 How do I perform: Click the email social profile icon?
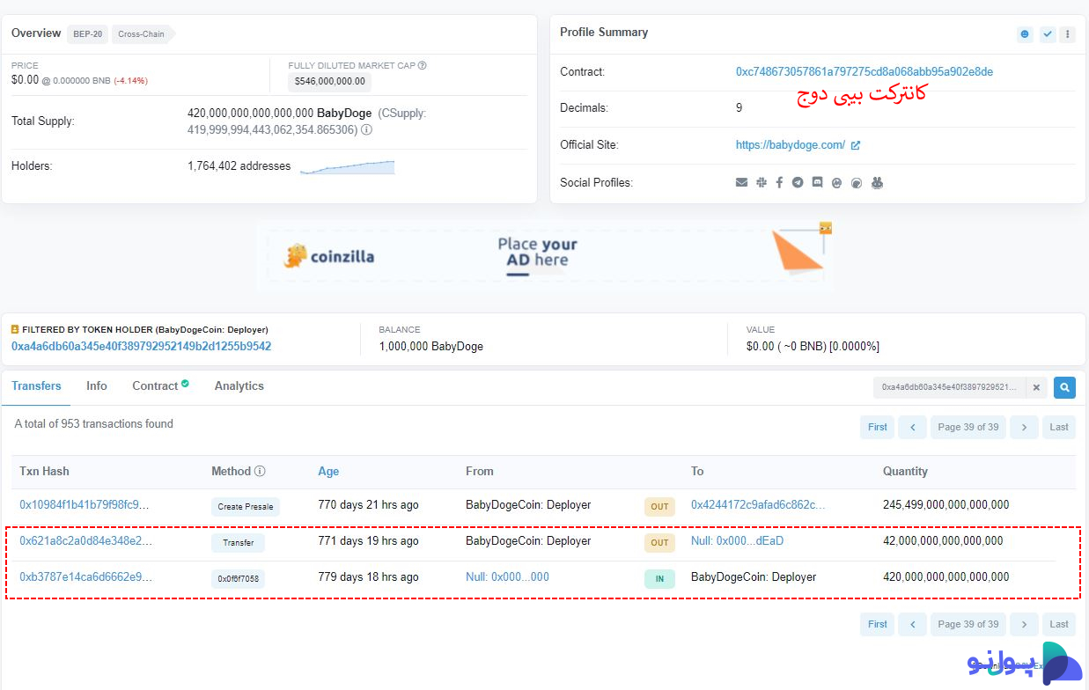[x=741, y=183]
